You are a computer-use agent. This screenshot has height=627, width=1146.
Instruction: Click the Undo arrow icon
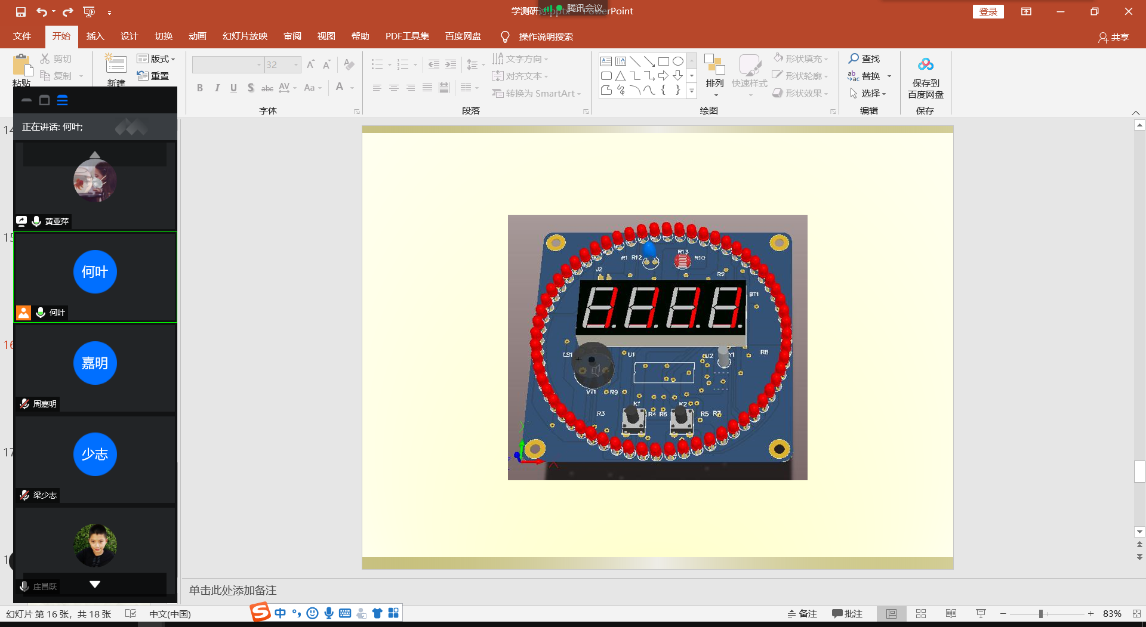41,12
